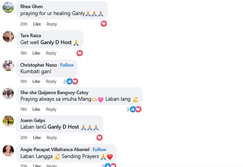
Task: Like Joann Galps' comment
Action: pyautogui.click(x=37, y=138)
